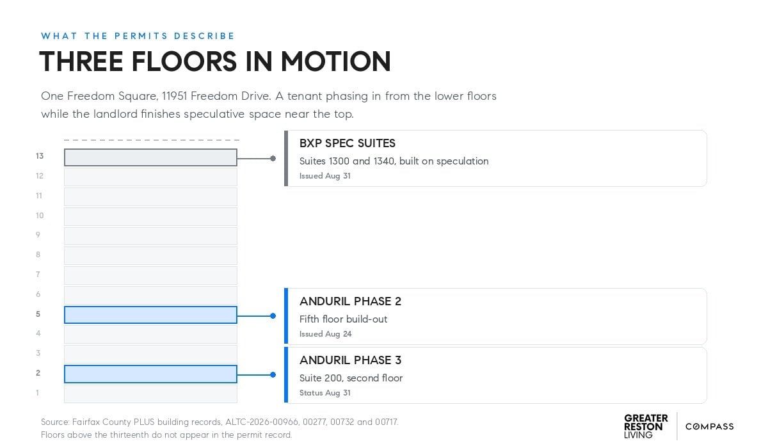Viewport: 768px width, 448px height.
Task: Click the Fairfax County PLUS source text
Action: tap(220, 422)
